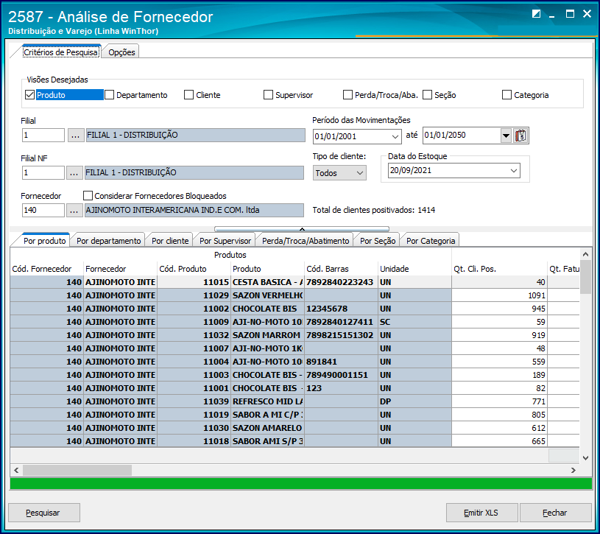600x534 pixels.
Task: Click the Cód. Barras column header
Action: coord(341,269)
